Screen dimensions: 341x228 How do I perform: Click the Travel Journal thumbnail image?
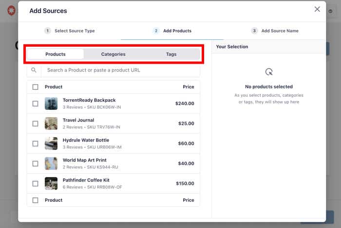[51, 123]
